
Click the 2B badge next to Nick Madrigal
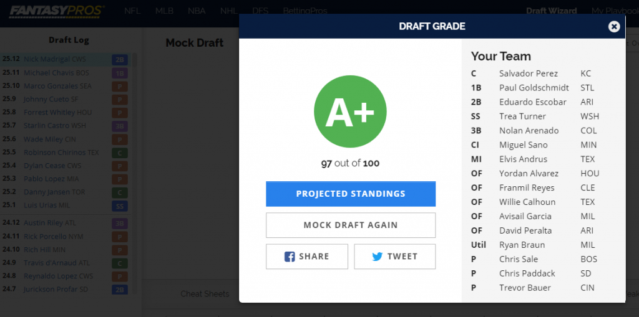(119, 60)
